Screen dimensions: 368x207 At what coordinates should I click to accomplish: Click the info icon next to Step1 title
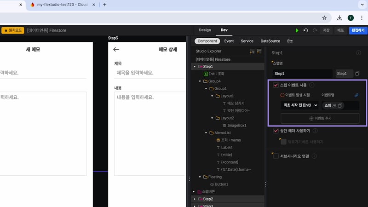coord(358,53)
